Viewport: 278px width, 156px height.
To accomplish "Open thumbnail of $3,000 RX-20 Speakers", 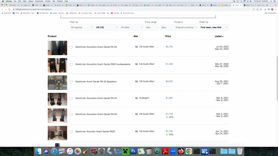I will (x=58, y=83).
